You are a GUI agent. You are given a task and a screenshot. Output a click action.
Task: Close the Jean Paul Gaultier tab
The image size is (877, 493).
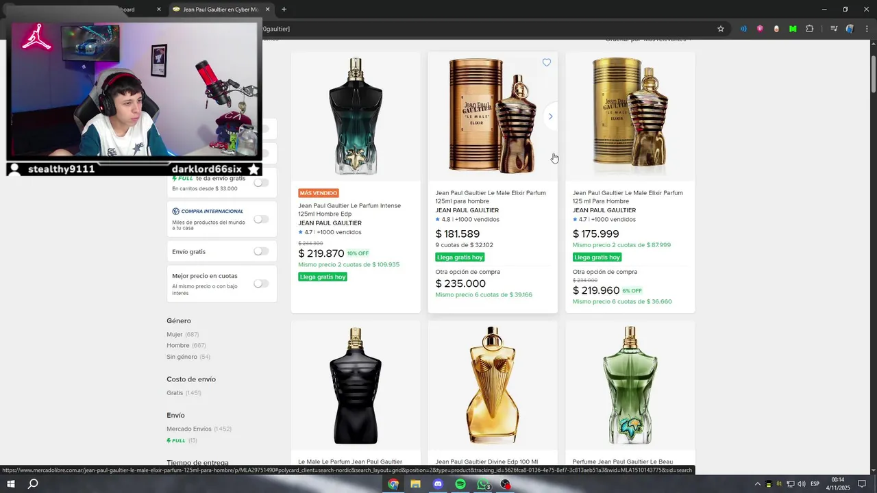pos(268,9)
